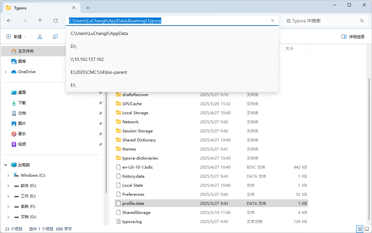372x233 pixels.
Task: Select the themes folder
Action: (x=211, y=149)
